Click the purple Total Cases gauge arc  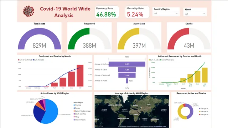point(40,31)
